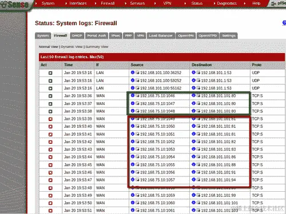The width and height of the screenshot is (286, 214).
Task: Click destination address 192.168.101.101:83
Action: point(219,150)
